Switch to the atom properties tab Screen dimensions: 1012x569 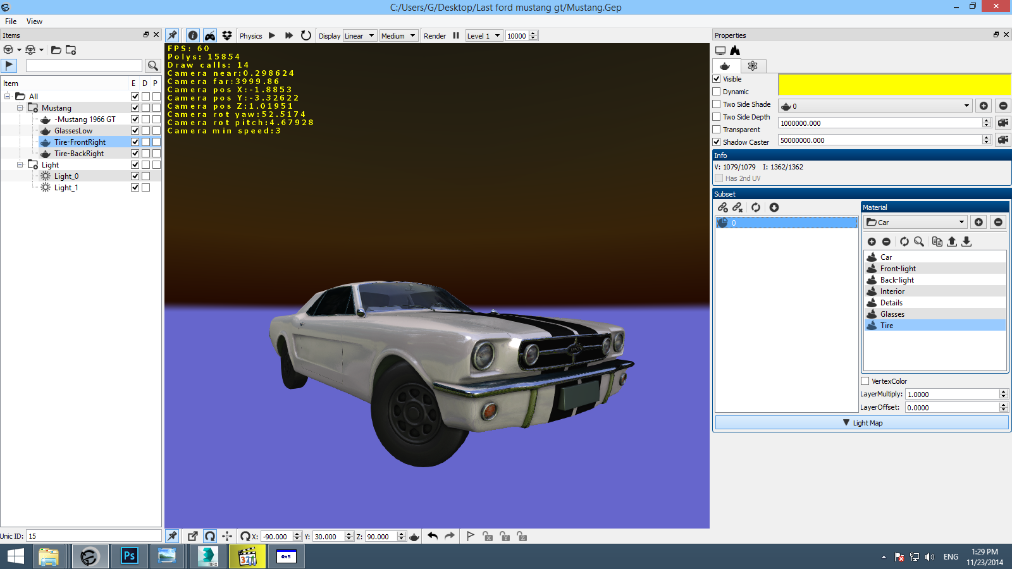pyautogui.click(x=752, y=66)
